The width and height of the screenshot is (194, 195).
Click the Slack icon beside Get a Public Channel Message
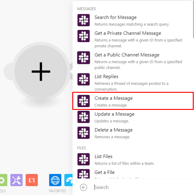(x=84, y=58)
